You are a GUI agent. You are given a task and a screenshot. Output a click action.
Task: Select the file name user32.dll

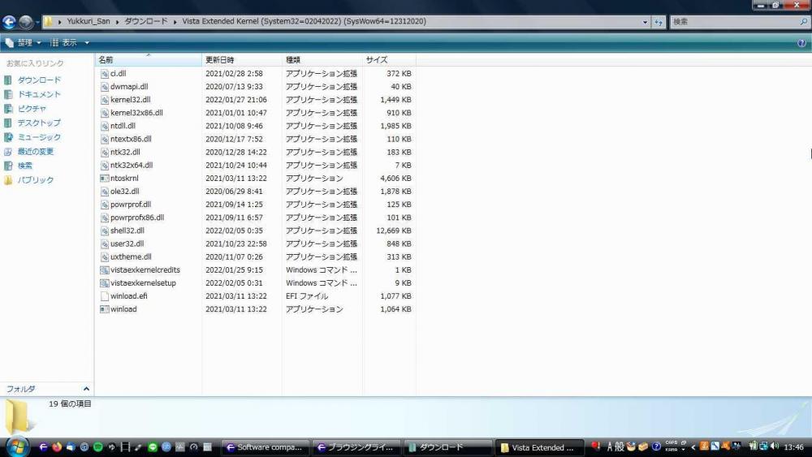pos(127,244)
